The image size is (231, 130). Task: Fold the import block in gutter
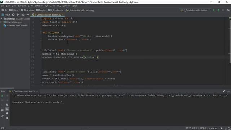tap(41, 18)
